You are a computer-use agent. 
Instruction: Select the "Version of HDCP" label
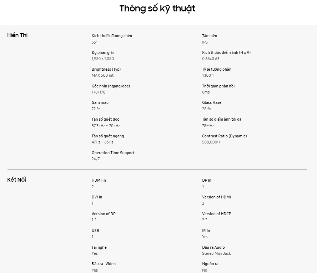(217, 214)
